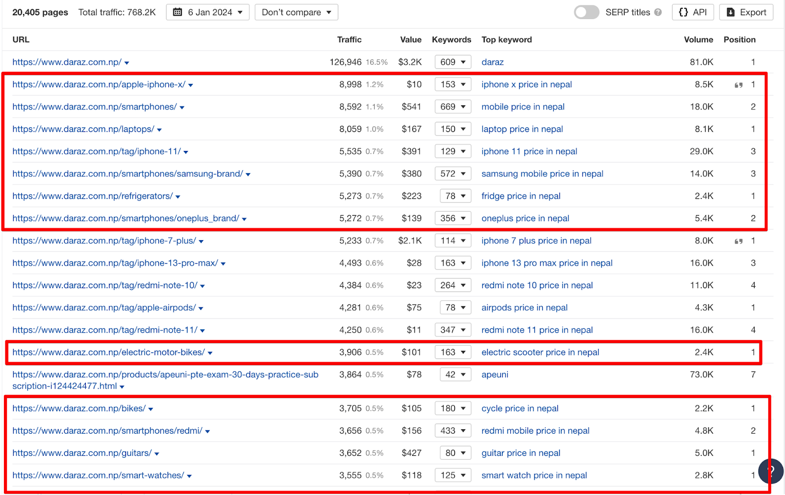This screenshot has height=495, width=785.
Task: Open keyword 'iphone 13 pro max price in nepal'
Action: point(547,263)
